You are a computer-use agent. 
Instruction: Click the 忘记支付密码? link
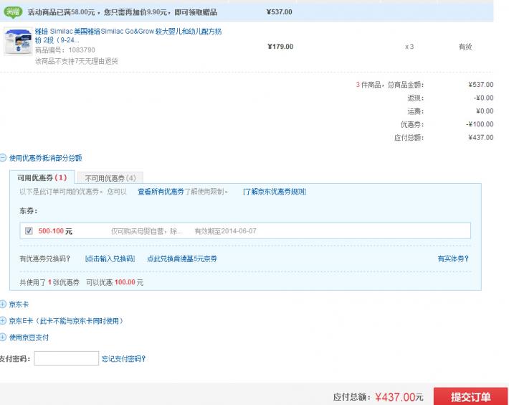click(128, 358)
